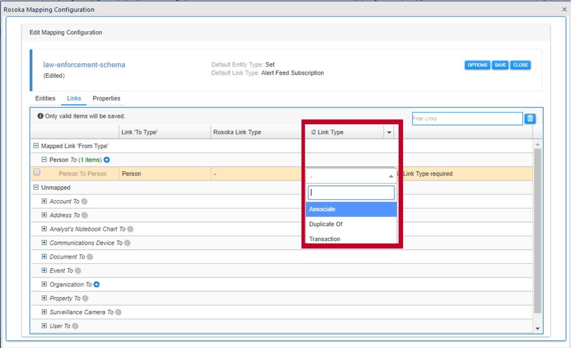Collapse the 'Unmapped' section
Screen dimensions: 571x348
click(36, 187)
